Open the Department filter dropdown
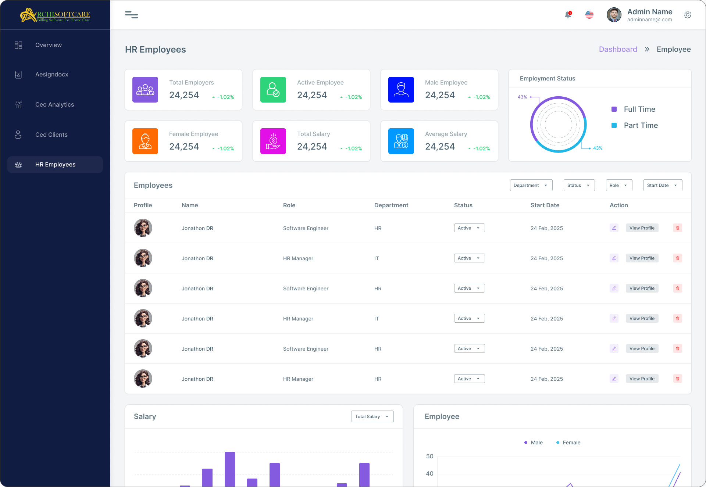 tap(531, 185)
